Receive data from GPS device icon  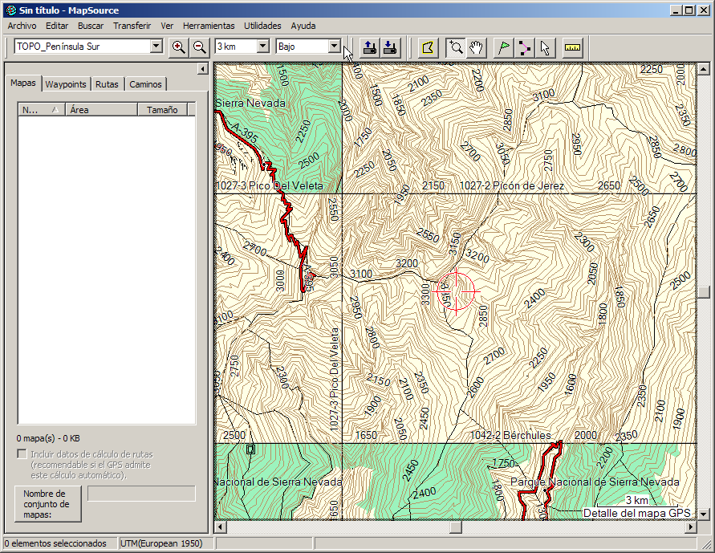[390, 47]
